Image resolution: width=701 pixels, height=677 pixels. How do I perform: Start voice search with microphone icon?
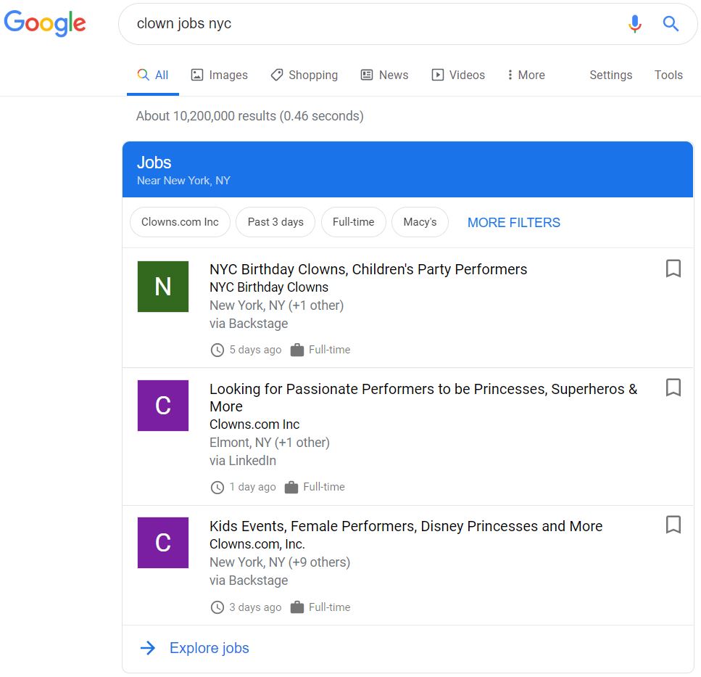[x=634, y=23]
